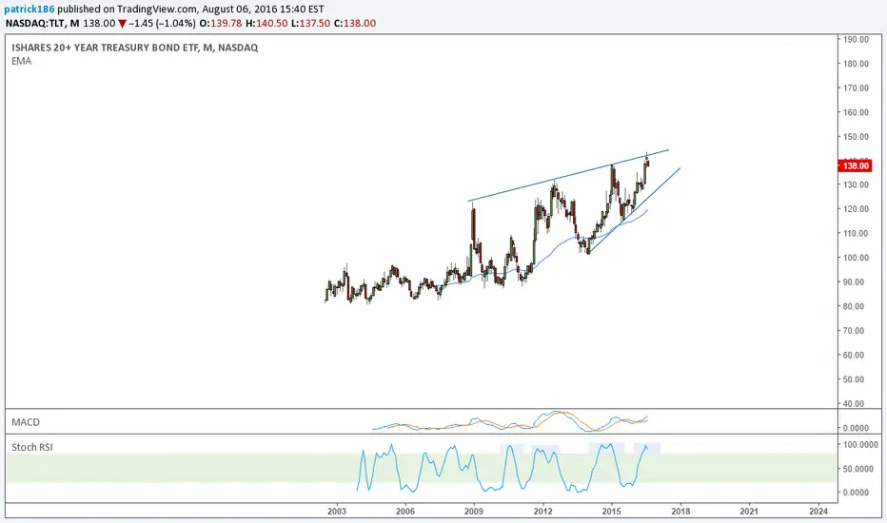
Task: Click the 2009 label on time axis
Action: coord(474,512)
